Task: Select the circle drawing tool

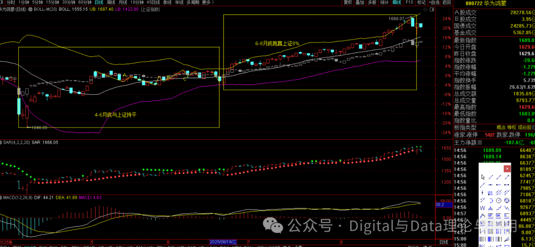Action: [x=499, y=201]
